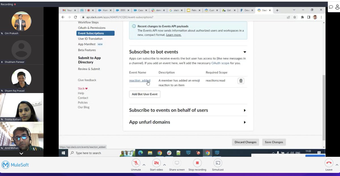The width and height of the screenshot is (340, 176).
Task: Select Trishla Kothari's video thumbnail
Action: pos(22,108)
